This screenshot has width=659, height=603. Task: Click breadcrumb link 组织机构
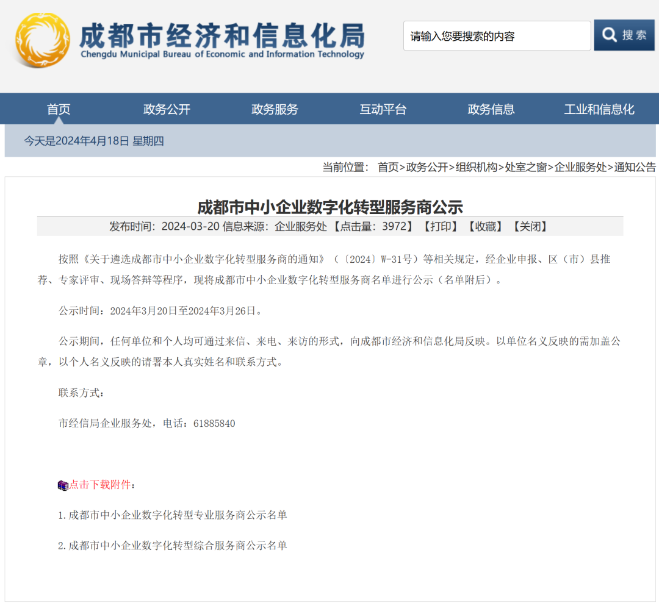click(477, 167)
